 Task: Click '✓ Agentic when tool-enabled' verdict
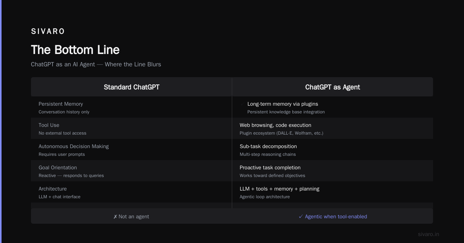[x=333, y=217]
